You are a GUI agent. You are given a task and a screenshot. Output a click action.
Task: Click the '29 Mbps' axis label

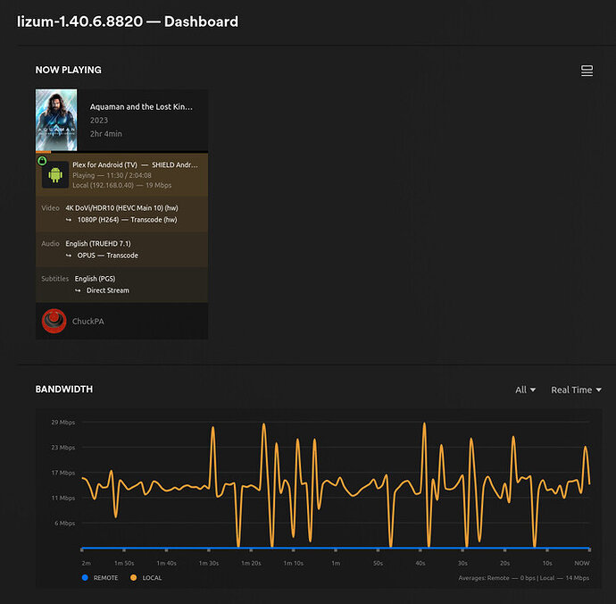click(62, 423)
